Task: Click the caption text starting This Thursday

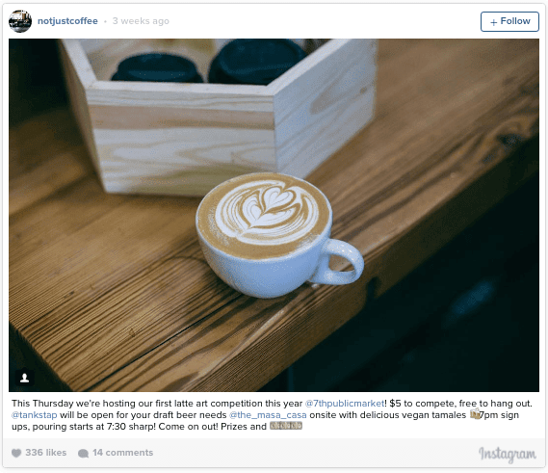Action: [x=272, y=415]
